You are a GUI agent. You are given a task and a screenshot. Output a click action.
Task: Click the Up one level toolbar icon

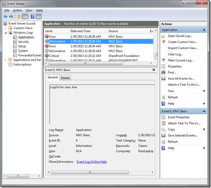[19, 17]
